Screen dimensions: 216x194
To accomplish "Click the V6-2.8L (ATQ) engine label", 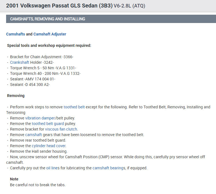I will point(129,6).
